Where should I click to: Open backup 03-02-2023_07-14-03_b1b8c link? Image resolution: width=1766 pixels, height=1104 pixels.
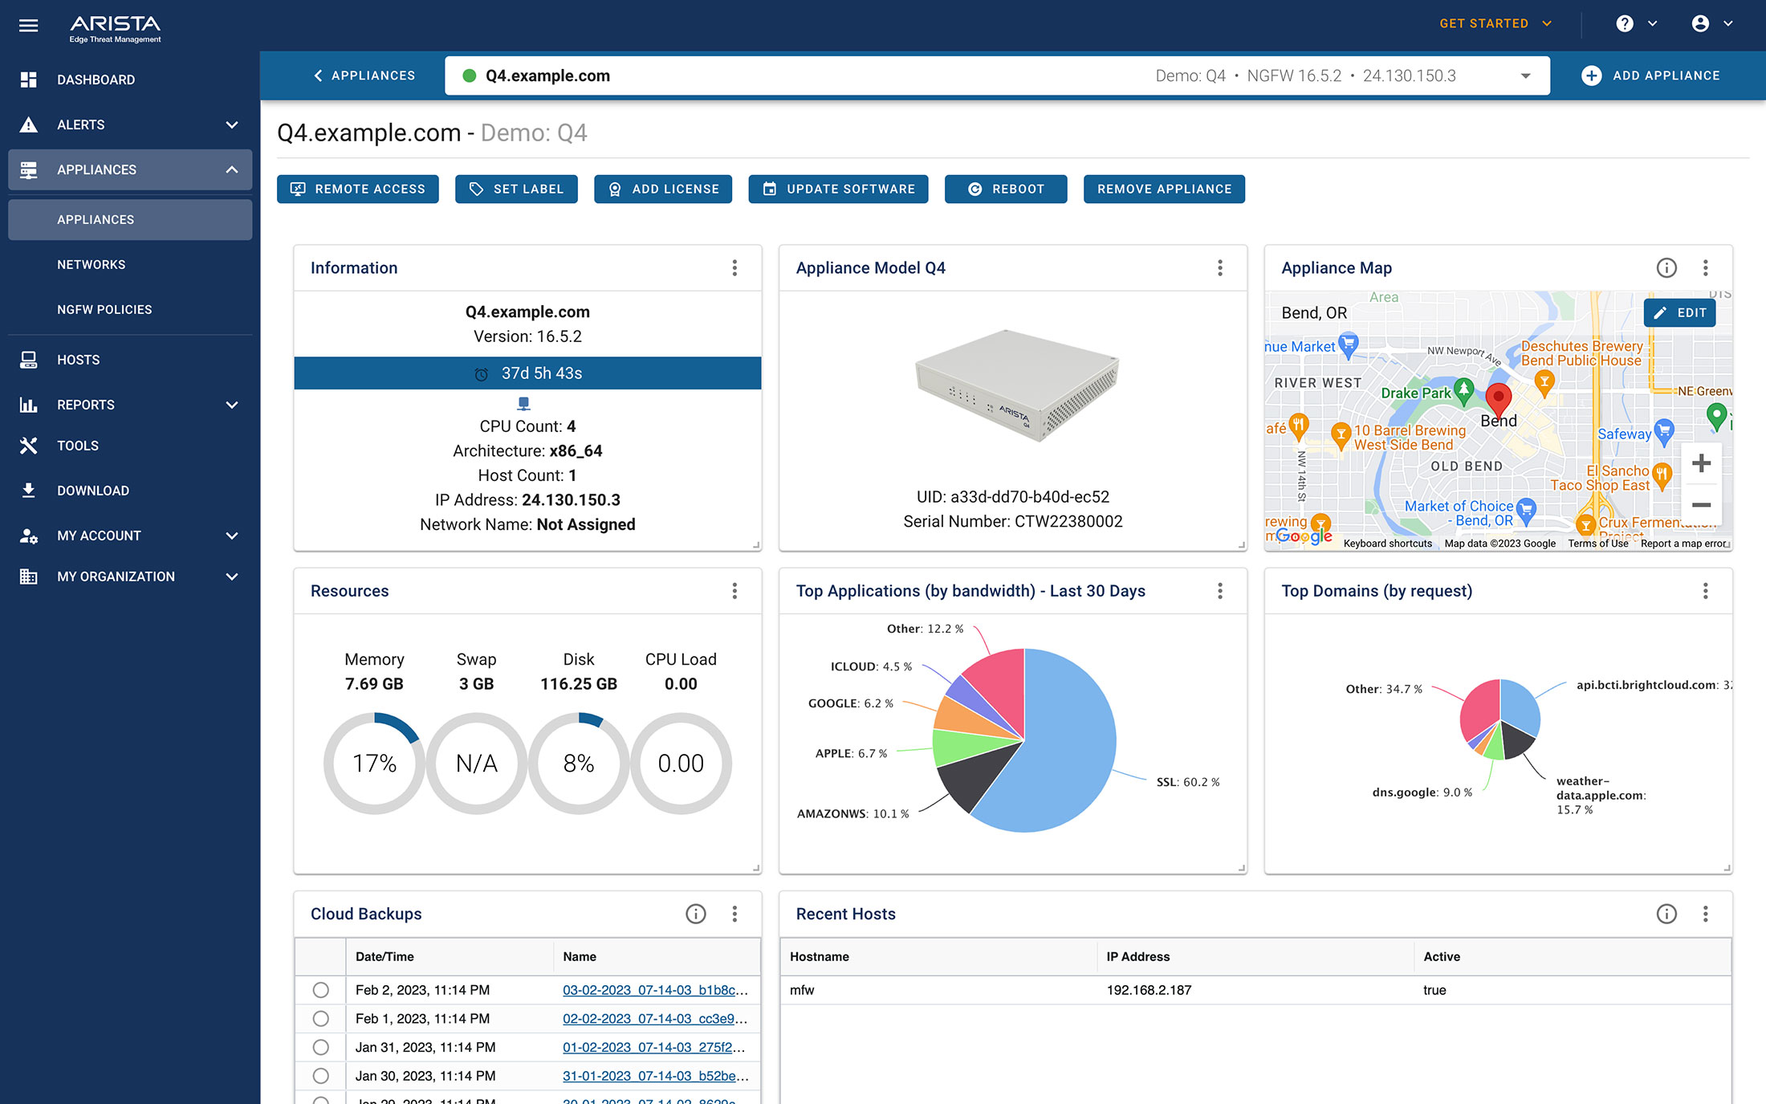pos(655,990)
